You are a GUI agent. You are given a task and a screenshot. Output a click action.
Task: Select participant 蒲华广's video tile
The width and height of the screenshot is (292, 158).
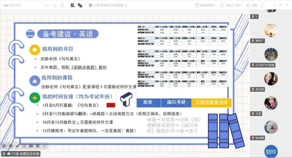pyautogui.click(x=271, y=30)
